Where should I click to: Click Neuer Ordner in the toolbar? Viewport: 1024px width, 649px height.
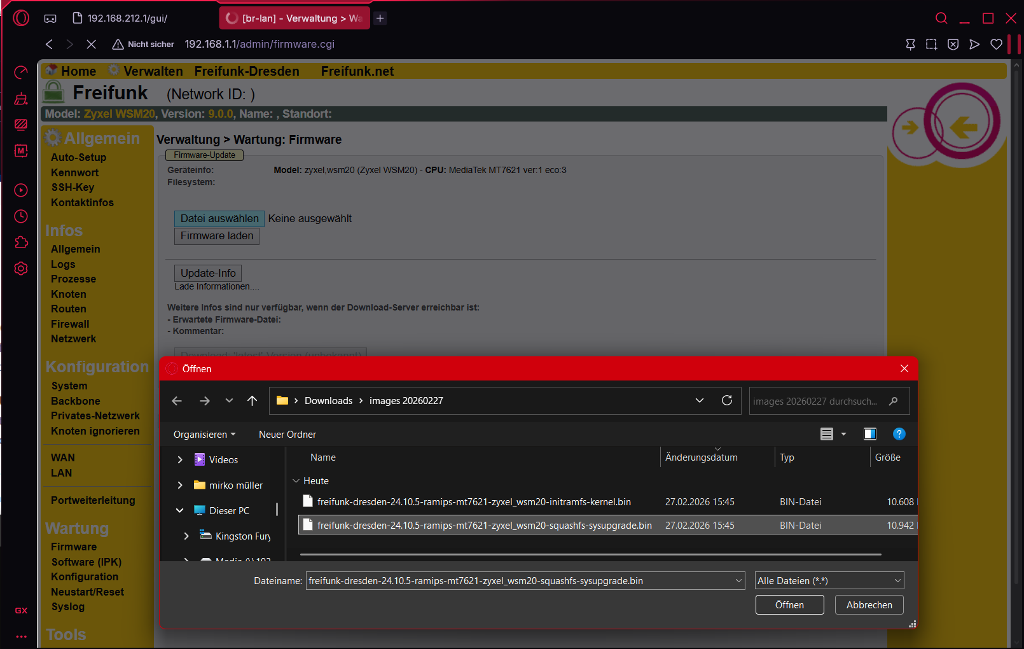point(287,435)
